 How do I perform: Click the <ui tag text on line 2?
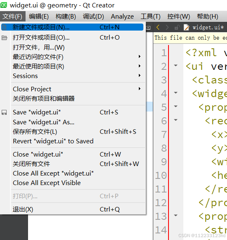tap(194, 67)
